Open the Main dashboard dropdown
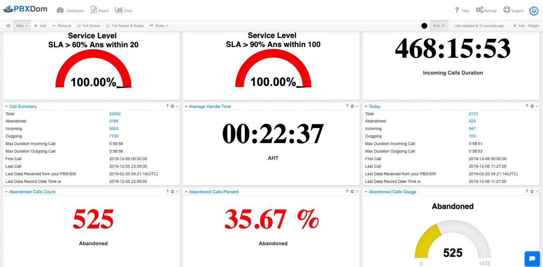 [22, 26]
